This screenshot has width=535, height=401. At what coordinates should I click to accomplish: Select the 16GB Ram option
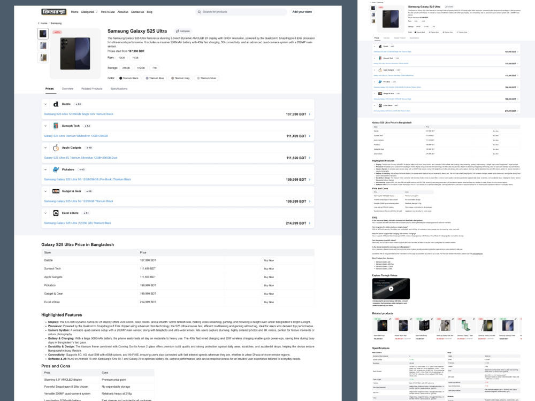point(135,58)
